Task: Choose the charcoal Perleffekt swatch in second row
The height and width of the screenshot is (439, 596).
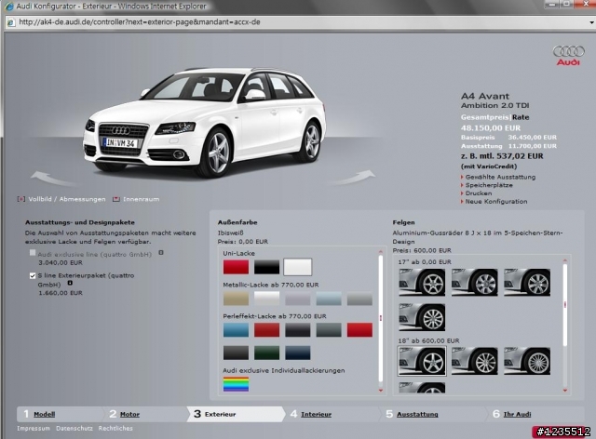Action: click(x=236, y=353)
